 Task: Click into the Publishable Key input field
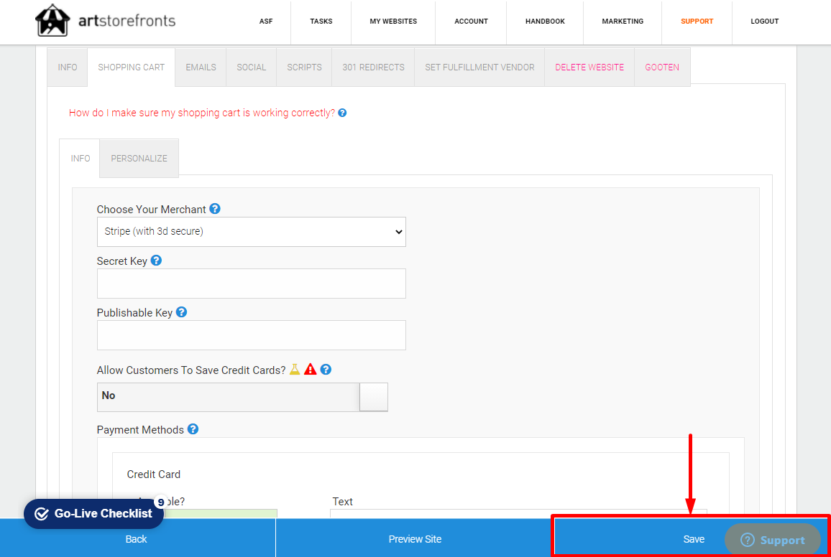click(251, 334)
